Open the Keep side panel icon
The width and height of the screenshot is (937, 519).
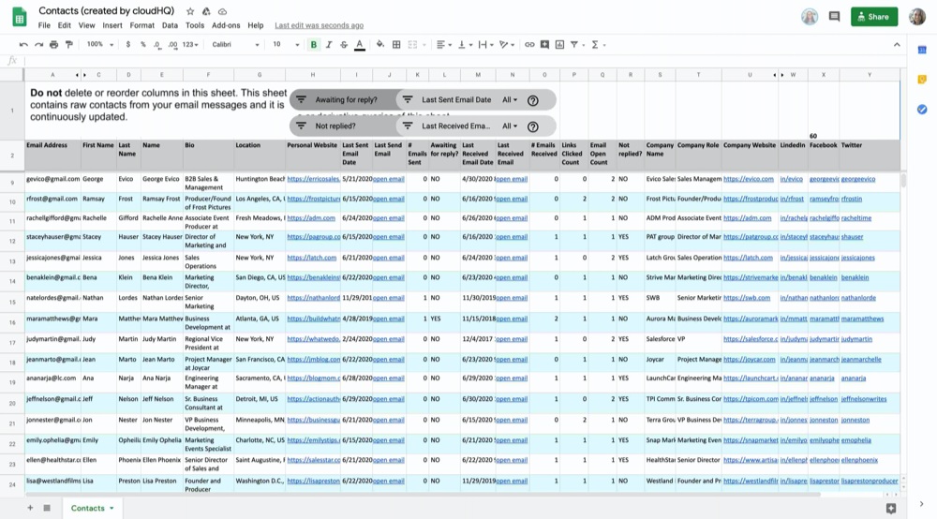point(922,80)
